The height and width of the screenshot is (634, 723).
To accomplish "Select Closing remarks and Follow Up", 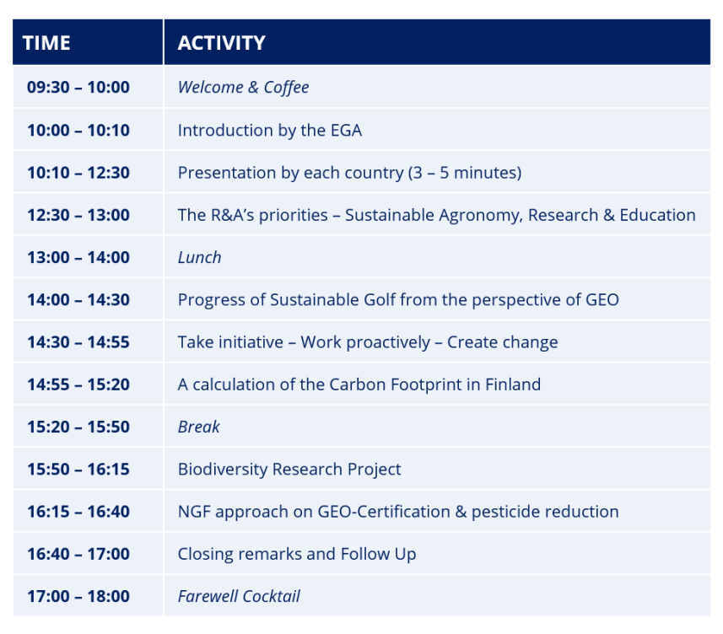I will pyautogui.click(x=297, y=554).
